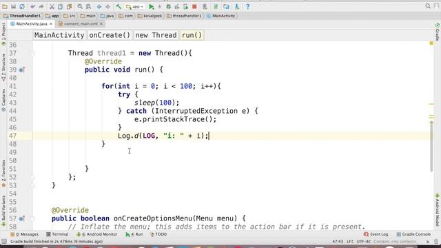Image resolution: width=441 pixels, height=248 pixels.
Task: Click the Paste icon in toolbar
Action: 69,6
